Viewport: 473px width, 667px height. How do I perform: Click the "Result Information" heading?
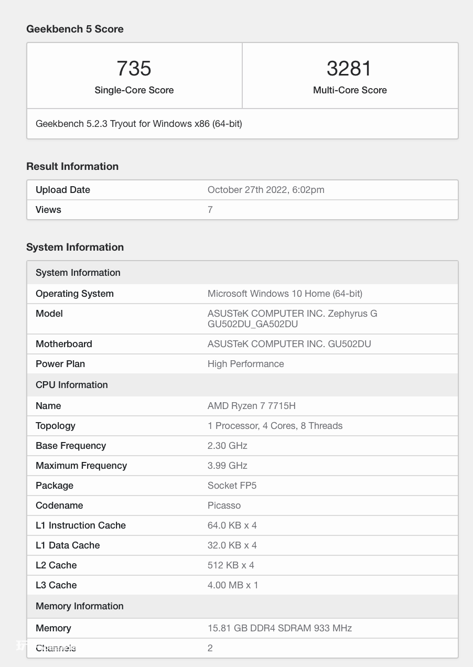tap(72, 166)
